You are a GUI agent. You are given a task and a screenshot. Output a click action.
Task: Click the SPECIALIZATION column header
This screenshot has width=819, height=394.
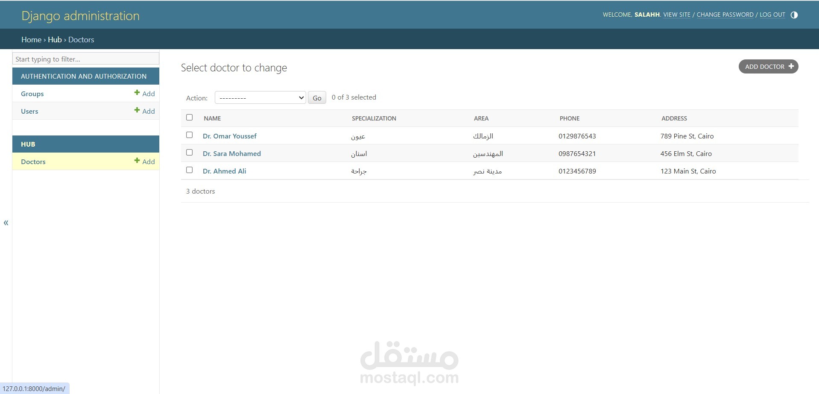[x=374, y=118]
